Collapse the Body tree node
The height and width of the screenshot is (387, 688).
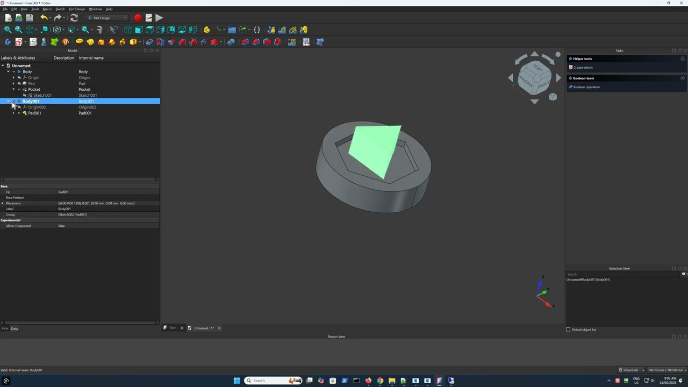8,71
